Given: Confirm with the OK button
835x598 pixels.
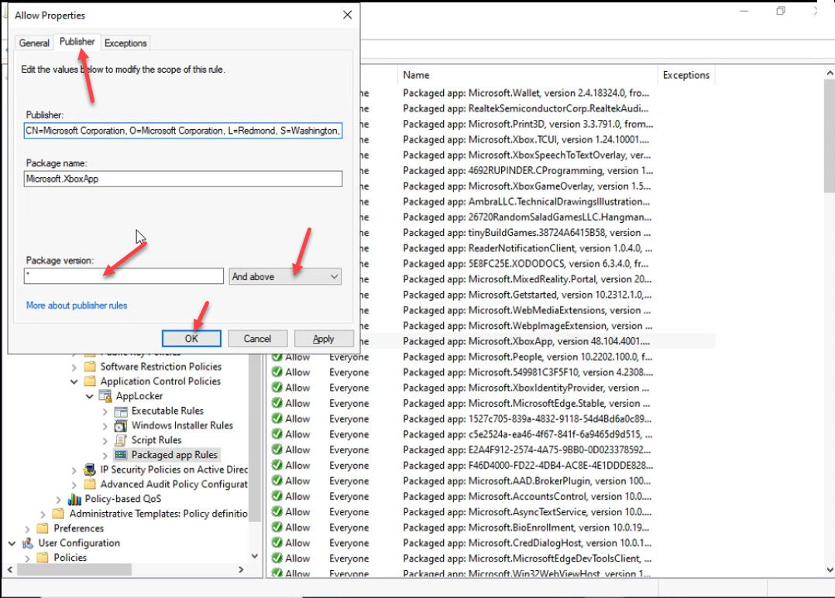Looking at the screenshot, I should 191,338.
